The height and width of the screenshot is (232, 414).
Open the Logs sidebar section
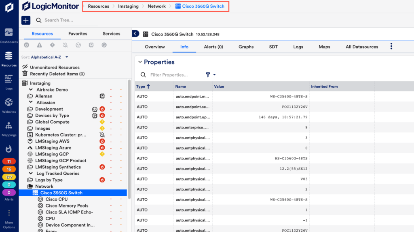9,82
